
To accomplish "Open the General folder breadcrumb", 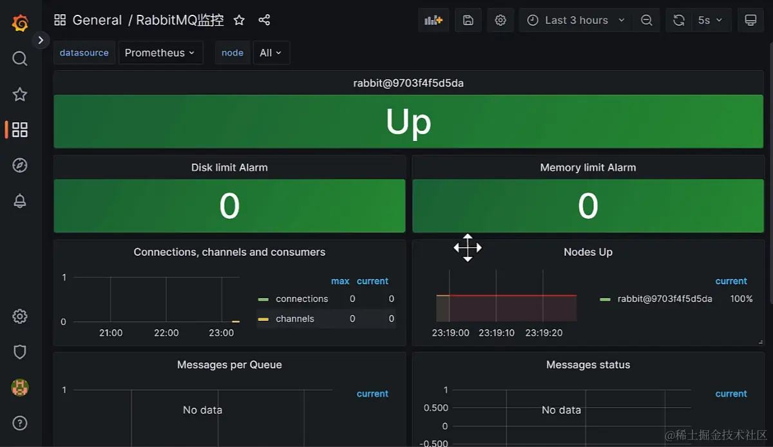I will (x=97, y=20).
